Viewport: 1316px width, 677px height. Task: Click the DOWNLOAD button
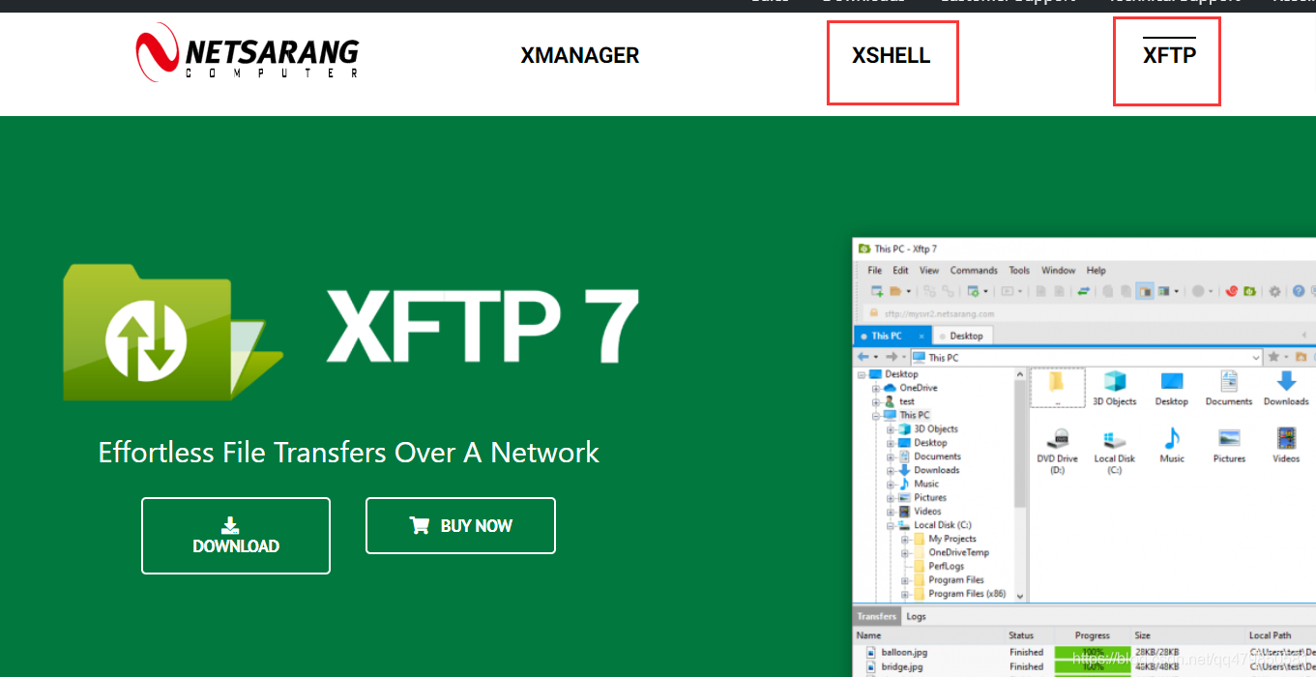pos(236,536)
